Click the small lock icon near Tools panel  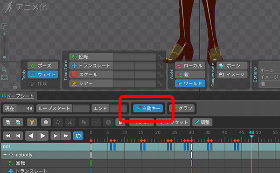click(x=15, y=87)
